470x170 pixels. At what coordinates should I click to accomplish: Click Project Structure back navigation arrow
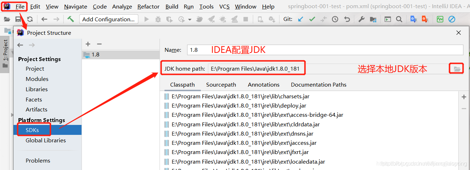coord(20,45)
